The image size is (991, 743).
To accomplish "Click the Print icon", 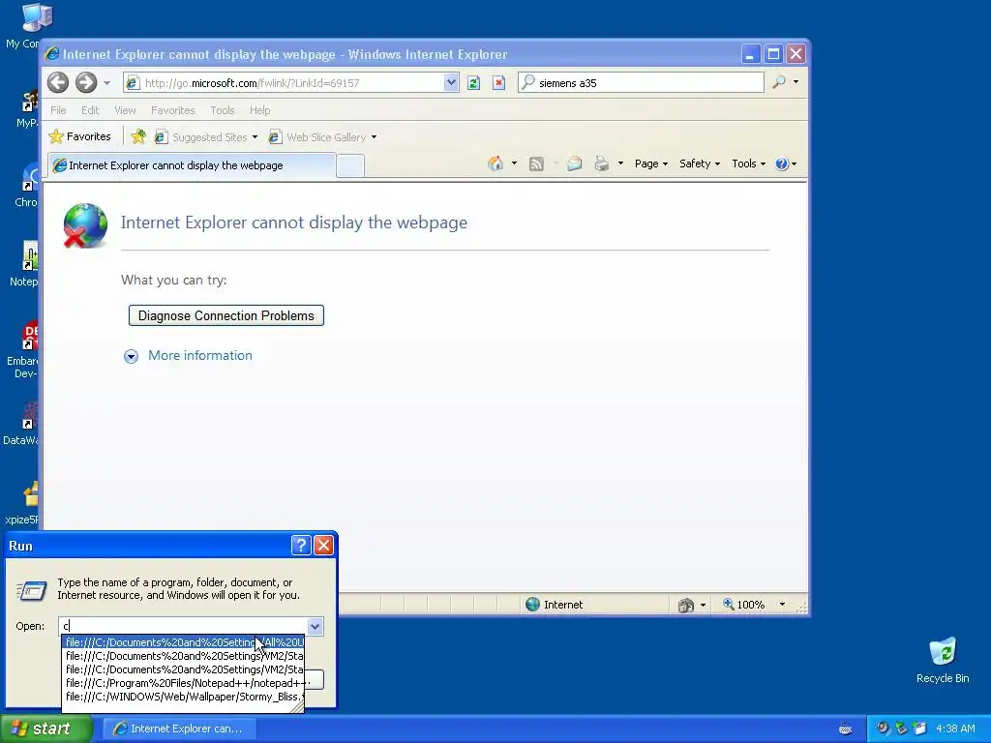I will [602, 164].
